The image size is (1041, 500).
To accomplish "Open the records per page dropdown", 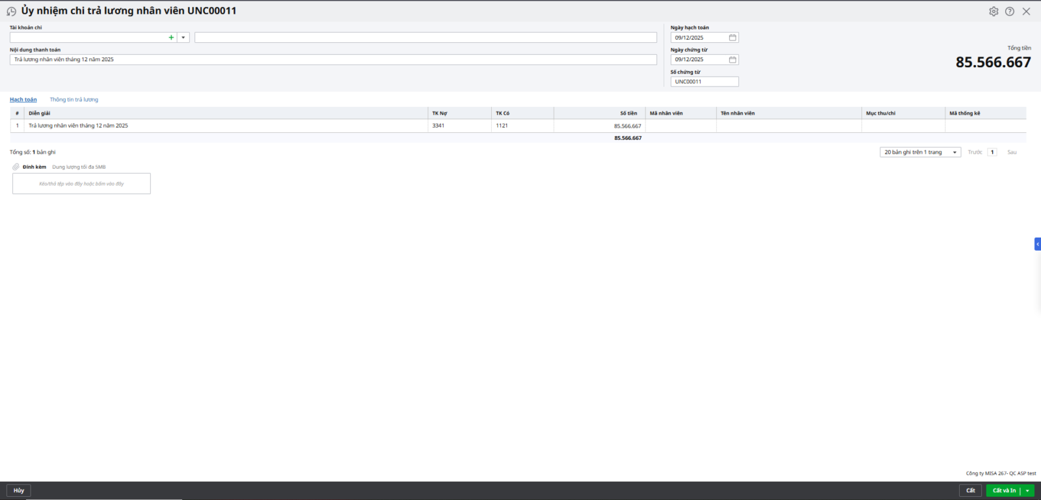I will click(x=920, y=152).
